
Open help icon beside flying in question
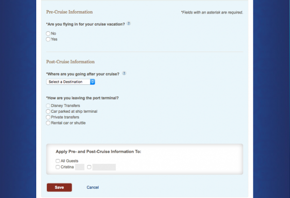coord(129,24)
